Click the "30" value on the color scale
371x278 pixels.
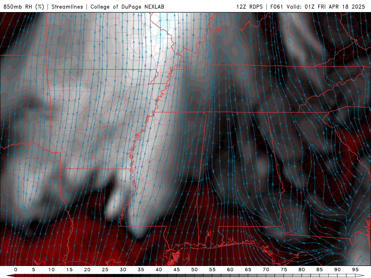point(123,270)
